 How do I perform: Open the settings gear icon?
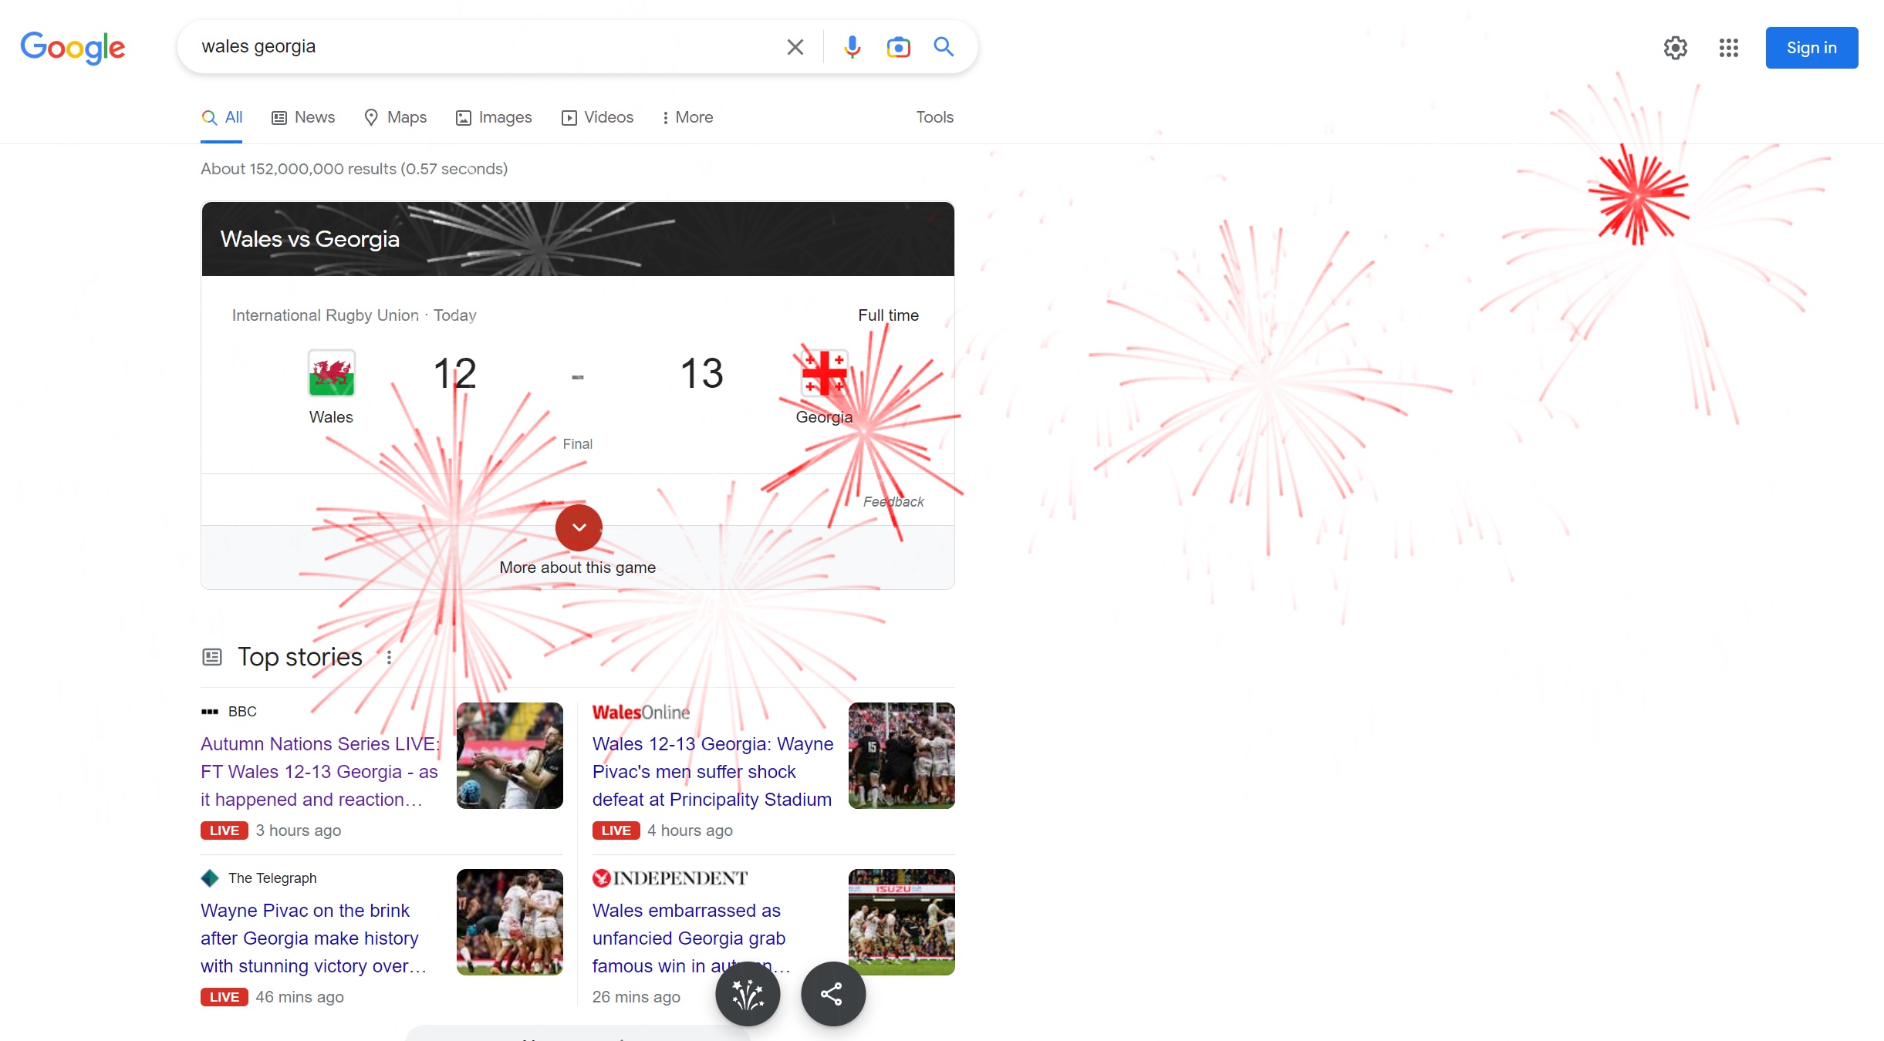(1675, 48)
